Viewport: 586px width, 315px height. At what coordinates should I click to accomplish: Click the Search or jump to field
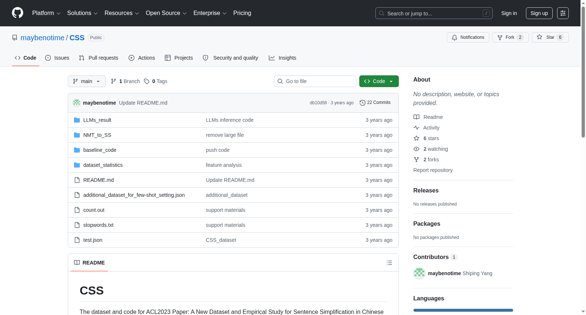[434, 13]
